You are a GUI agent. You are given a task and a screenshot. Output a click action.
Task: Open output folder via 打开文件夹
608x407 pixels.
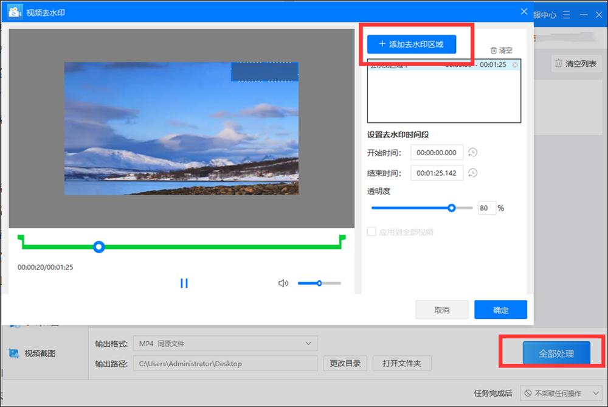point(402,364)
